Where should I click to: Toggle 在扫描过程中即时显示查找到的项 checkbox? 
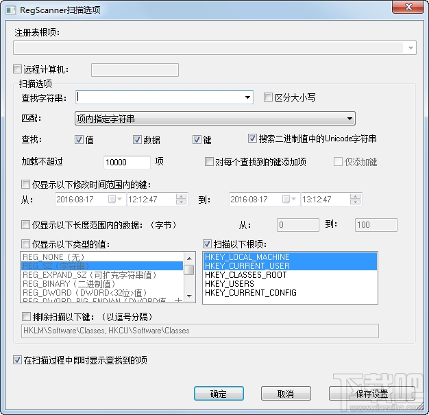tap(17, 359)
